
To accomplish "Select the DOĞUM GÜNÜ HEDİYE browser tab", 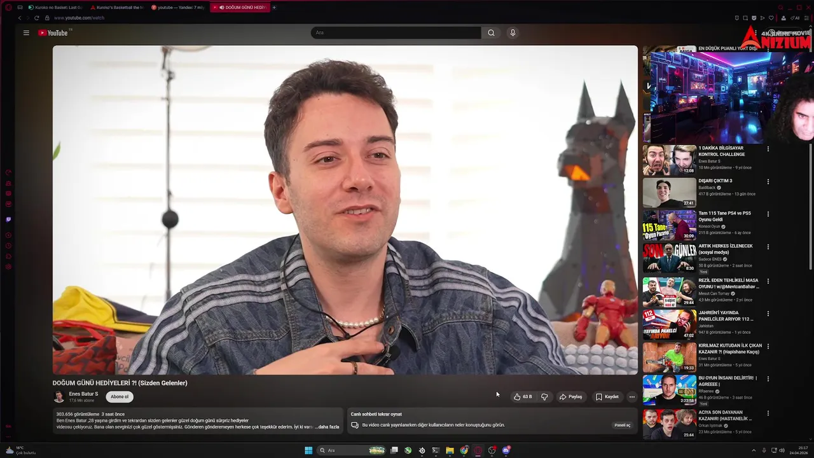I will [240, 7].
